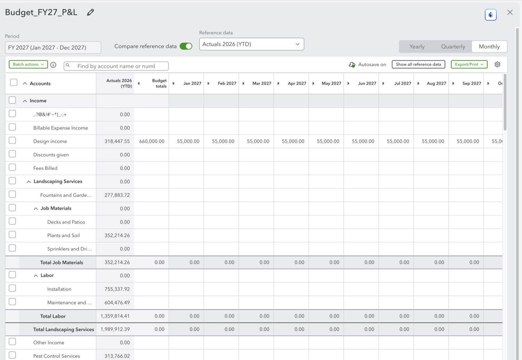Open budget settings gear icon
Image resolution: width=522 pixels, height=360 pixels.
coord(497,64)
